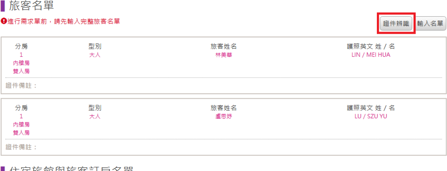Click 護照英文 姓 / 名 header in second card
This screenshot has width=447, height=171.
(371, 108)
